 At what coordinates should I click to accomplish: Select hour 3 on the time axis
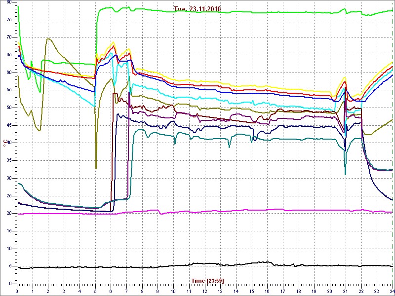coord(64,291)
